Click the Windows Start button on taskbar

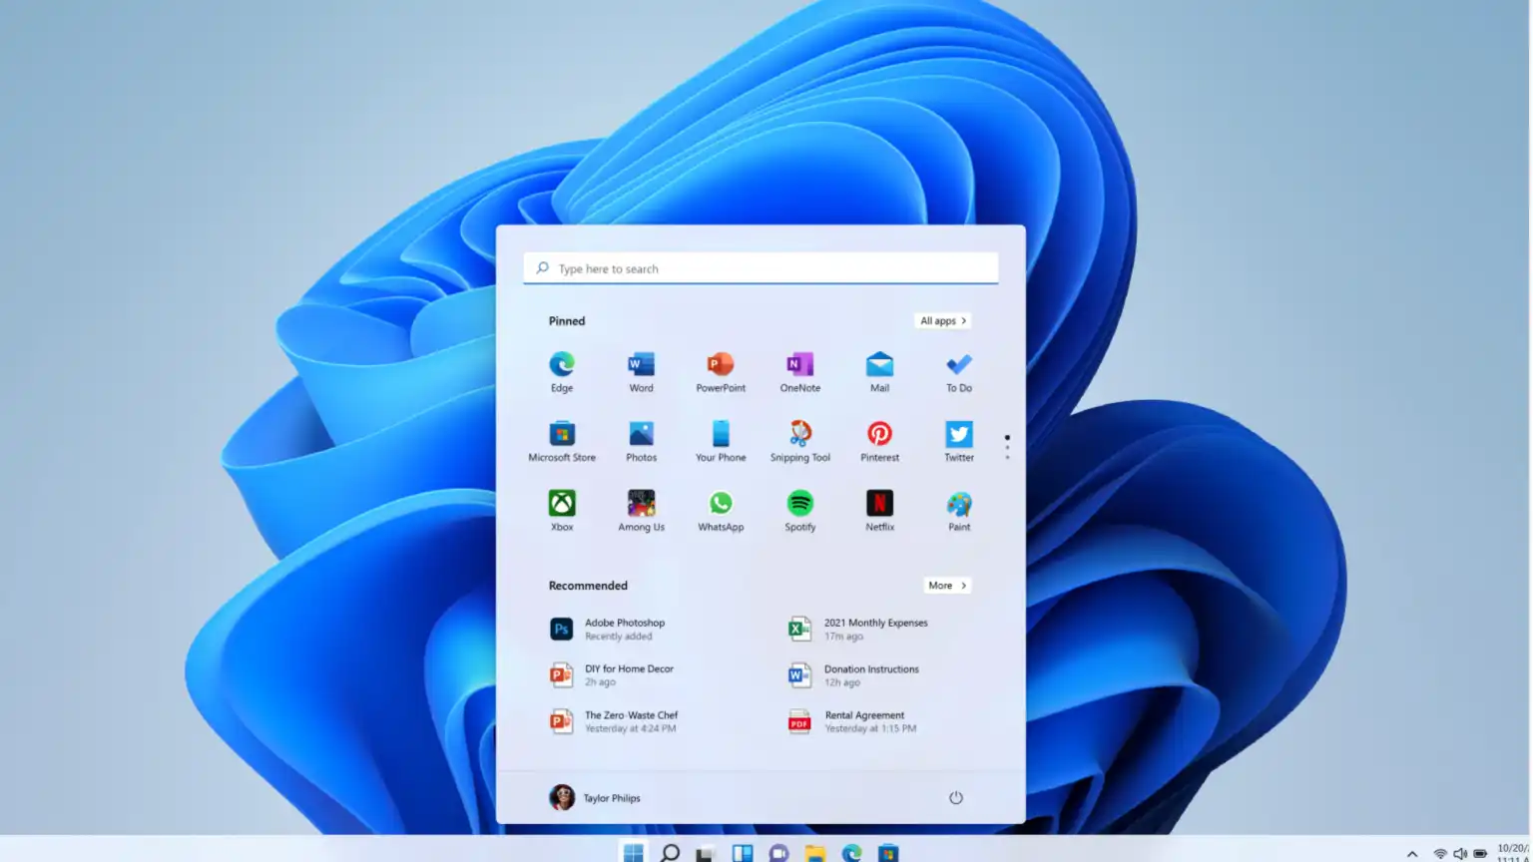tap(633, 852)
